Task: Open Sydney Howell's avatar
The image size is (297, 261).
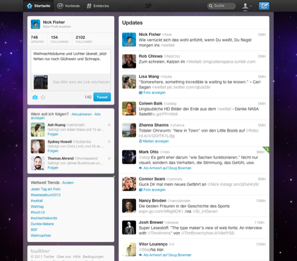Action: [x=38, y=146]
